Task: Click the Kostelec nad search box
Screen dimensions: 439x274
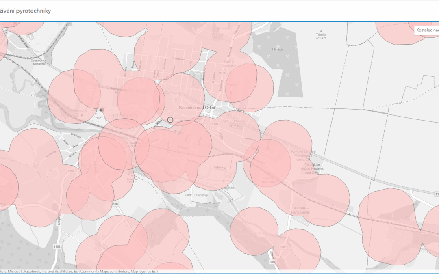Action: pyautogui.click(x=427, y=30)
